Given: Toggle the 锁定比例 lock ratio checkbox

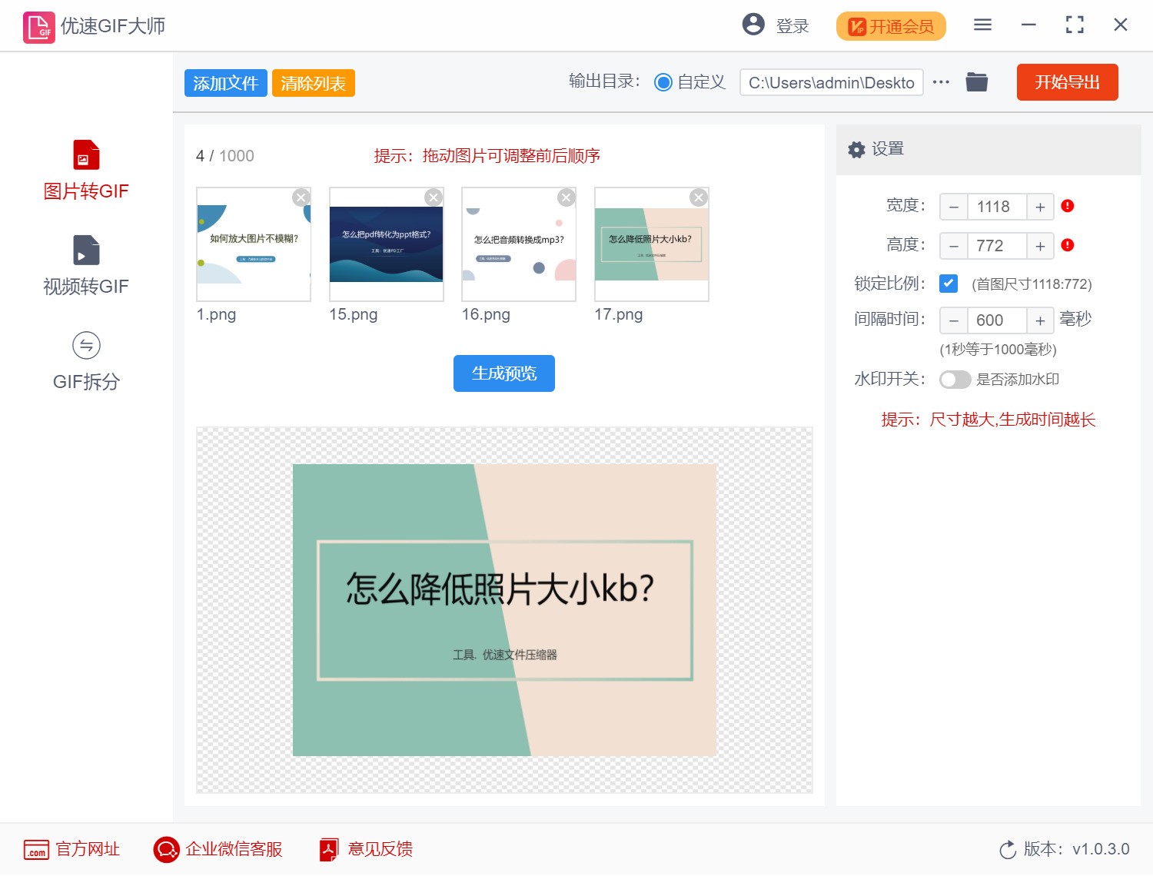Looking at the screenshot, I should coord(949,284).
